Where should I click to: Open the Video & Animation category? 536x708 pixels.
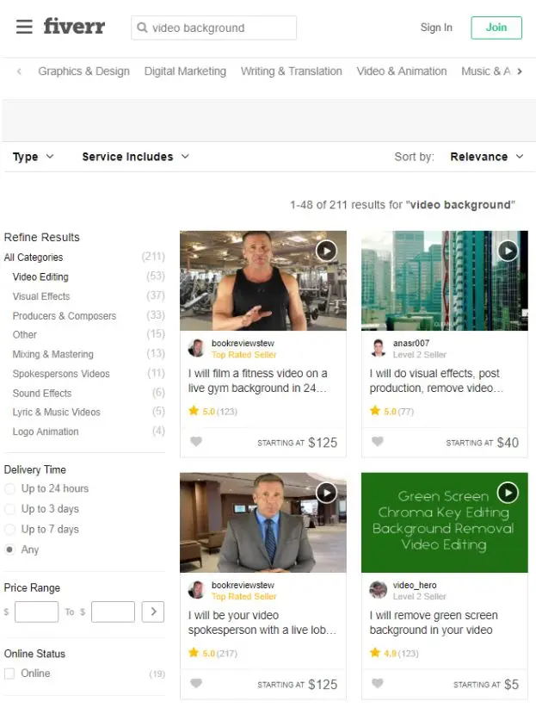point(401,71)
